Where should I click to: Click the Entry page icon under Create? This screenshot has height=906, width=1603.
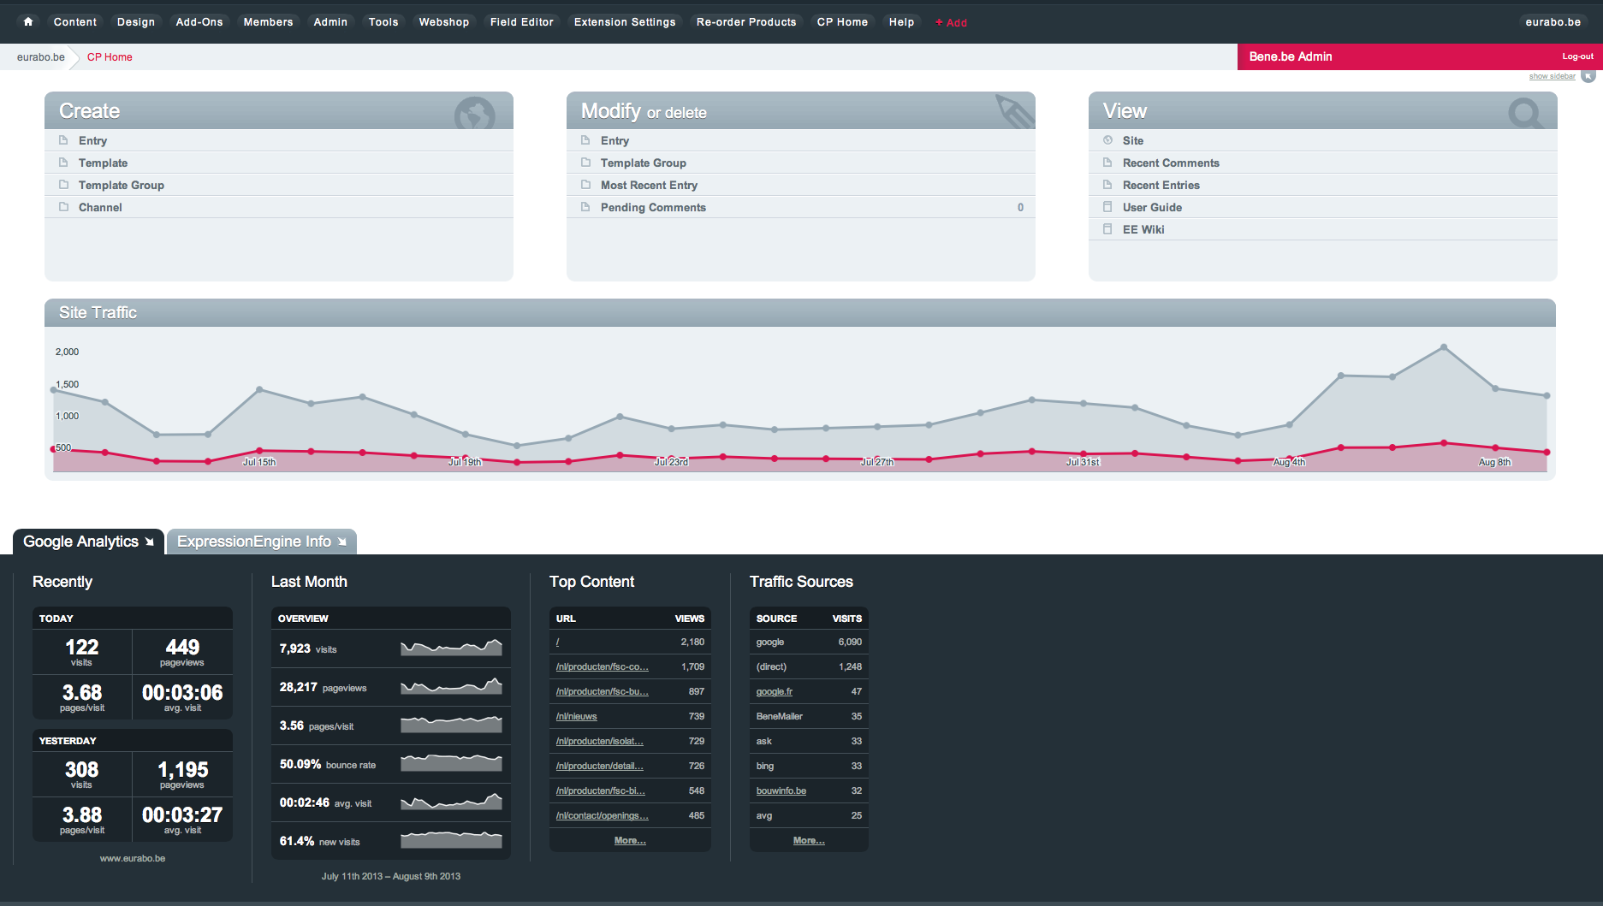63,140
